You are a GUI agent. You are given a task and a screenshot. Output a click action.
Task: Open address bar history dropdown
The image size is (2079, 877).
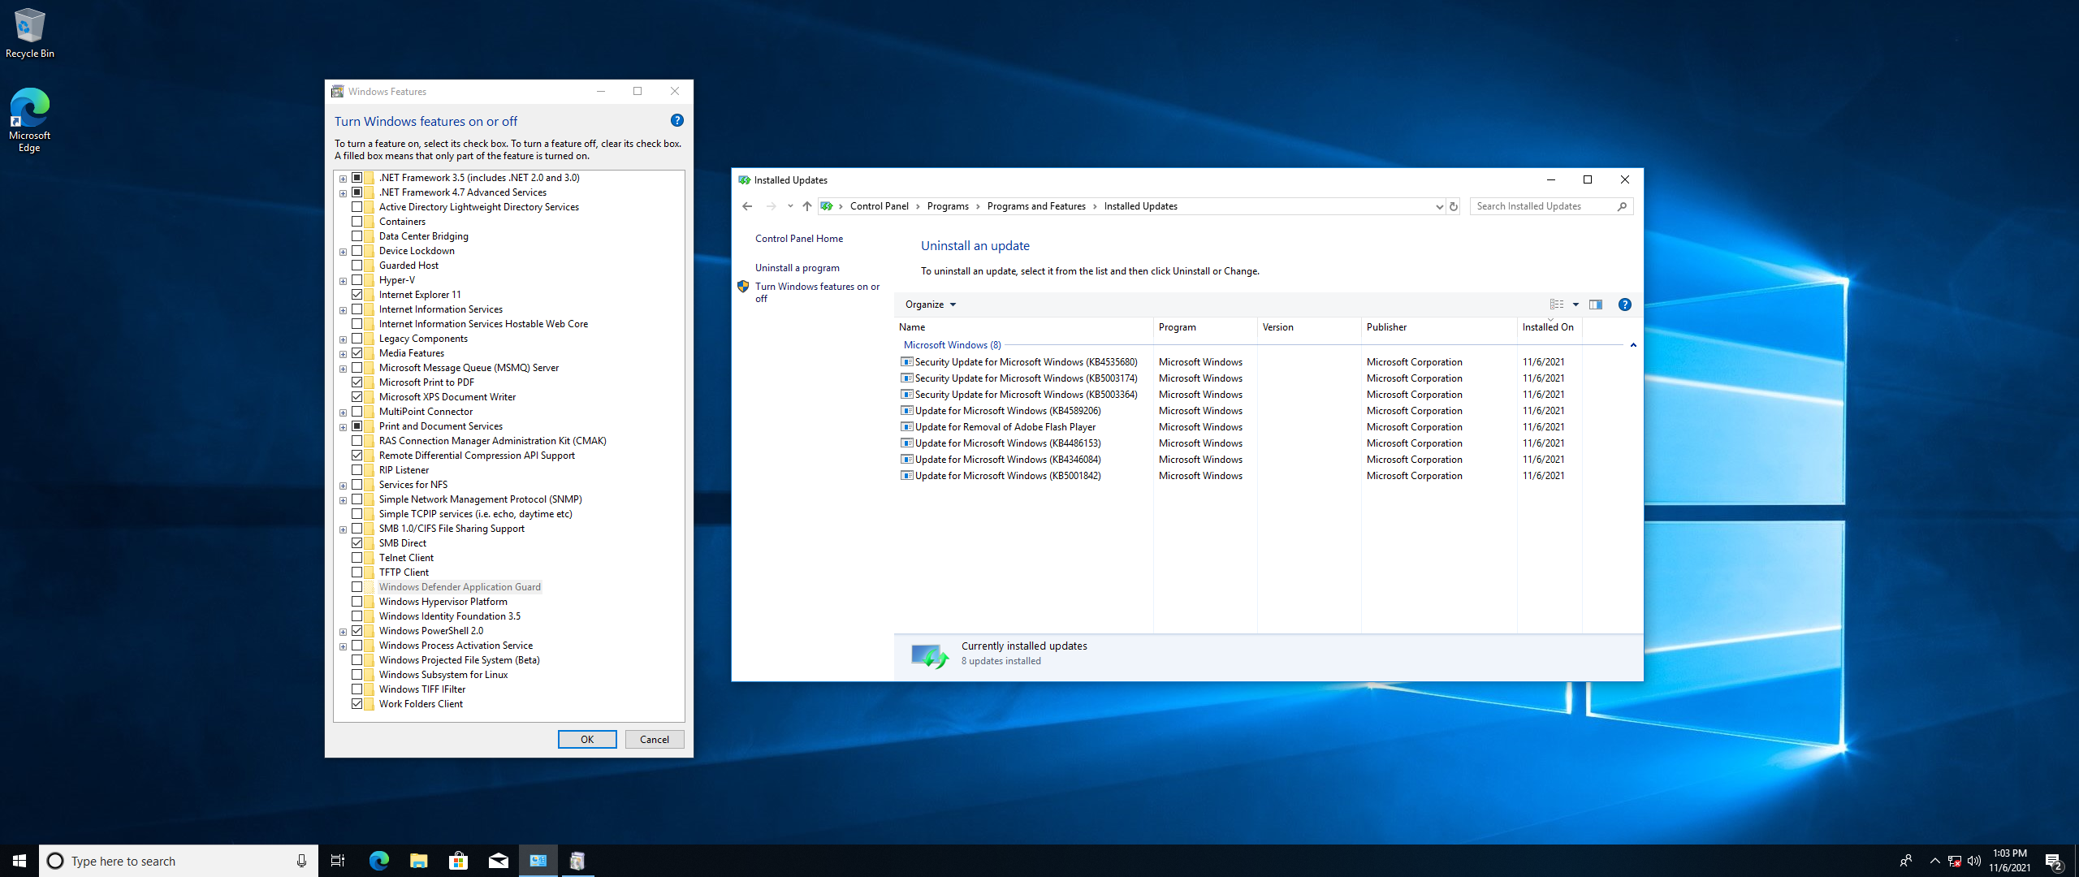pos(1439,206)
